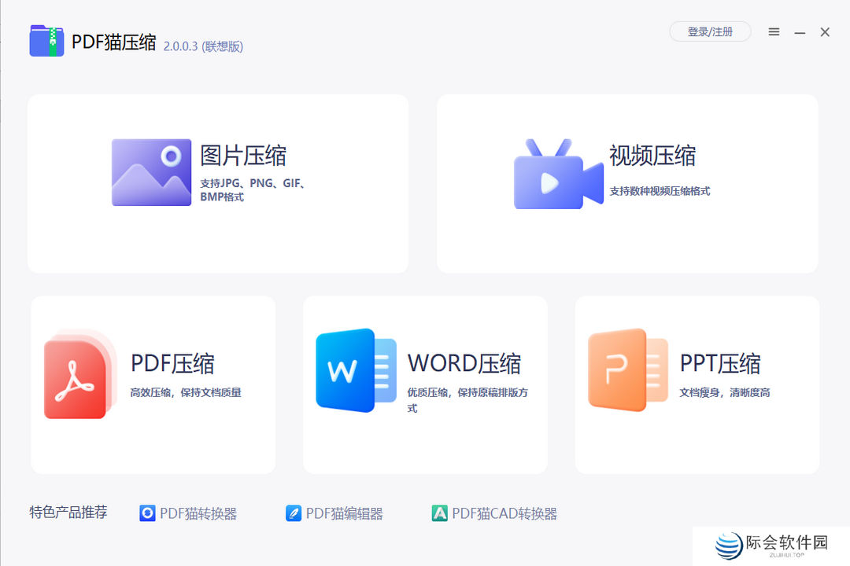Start PDF压缩 from its card

pos(152,384)
